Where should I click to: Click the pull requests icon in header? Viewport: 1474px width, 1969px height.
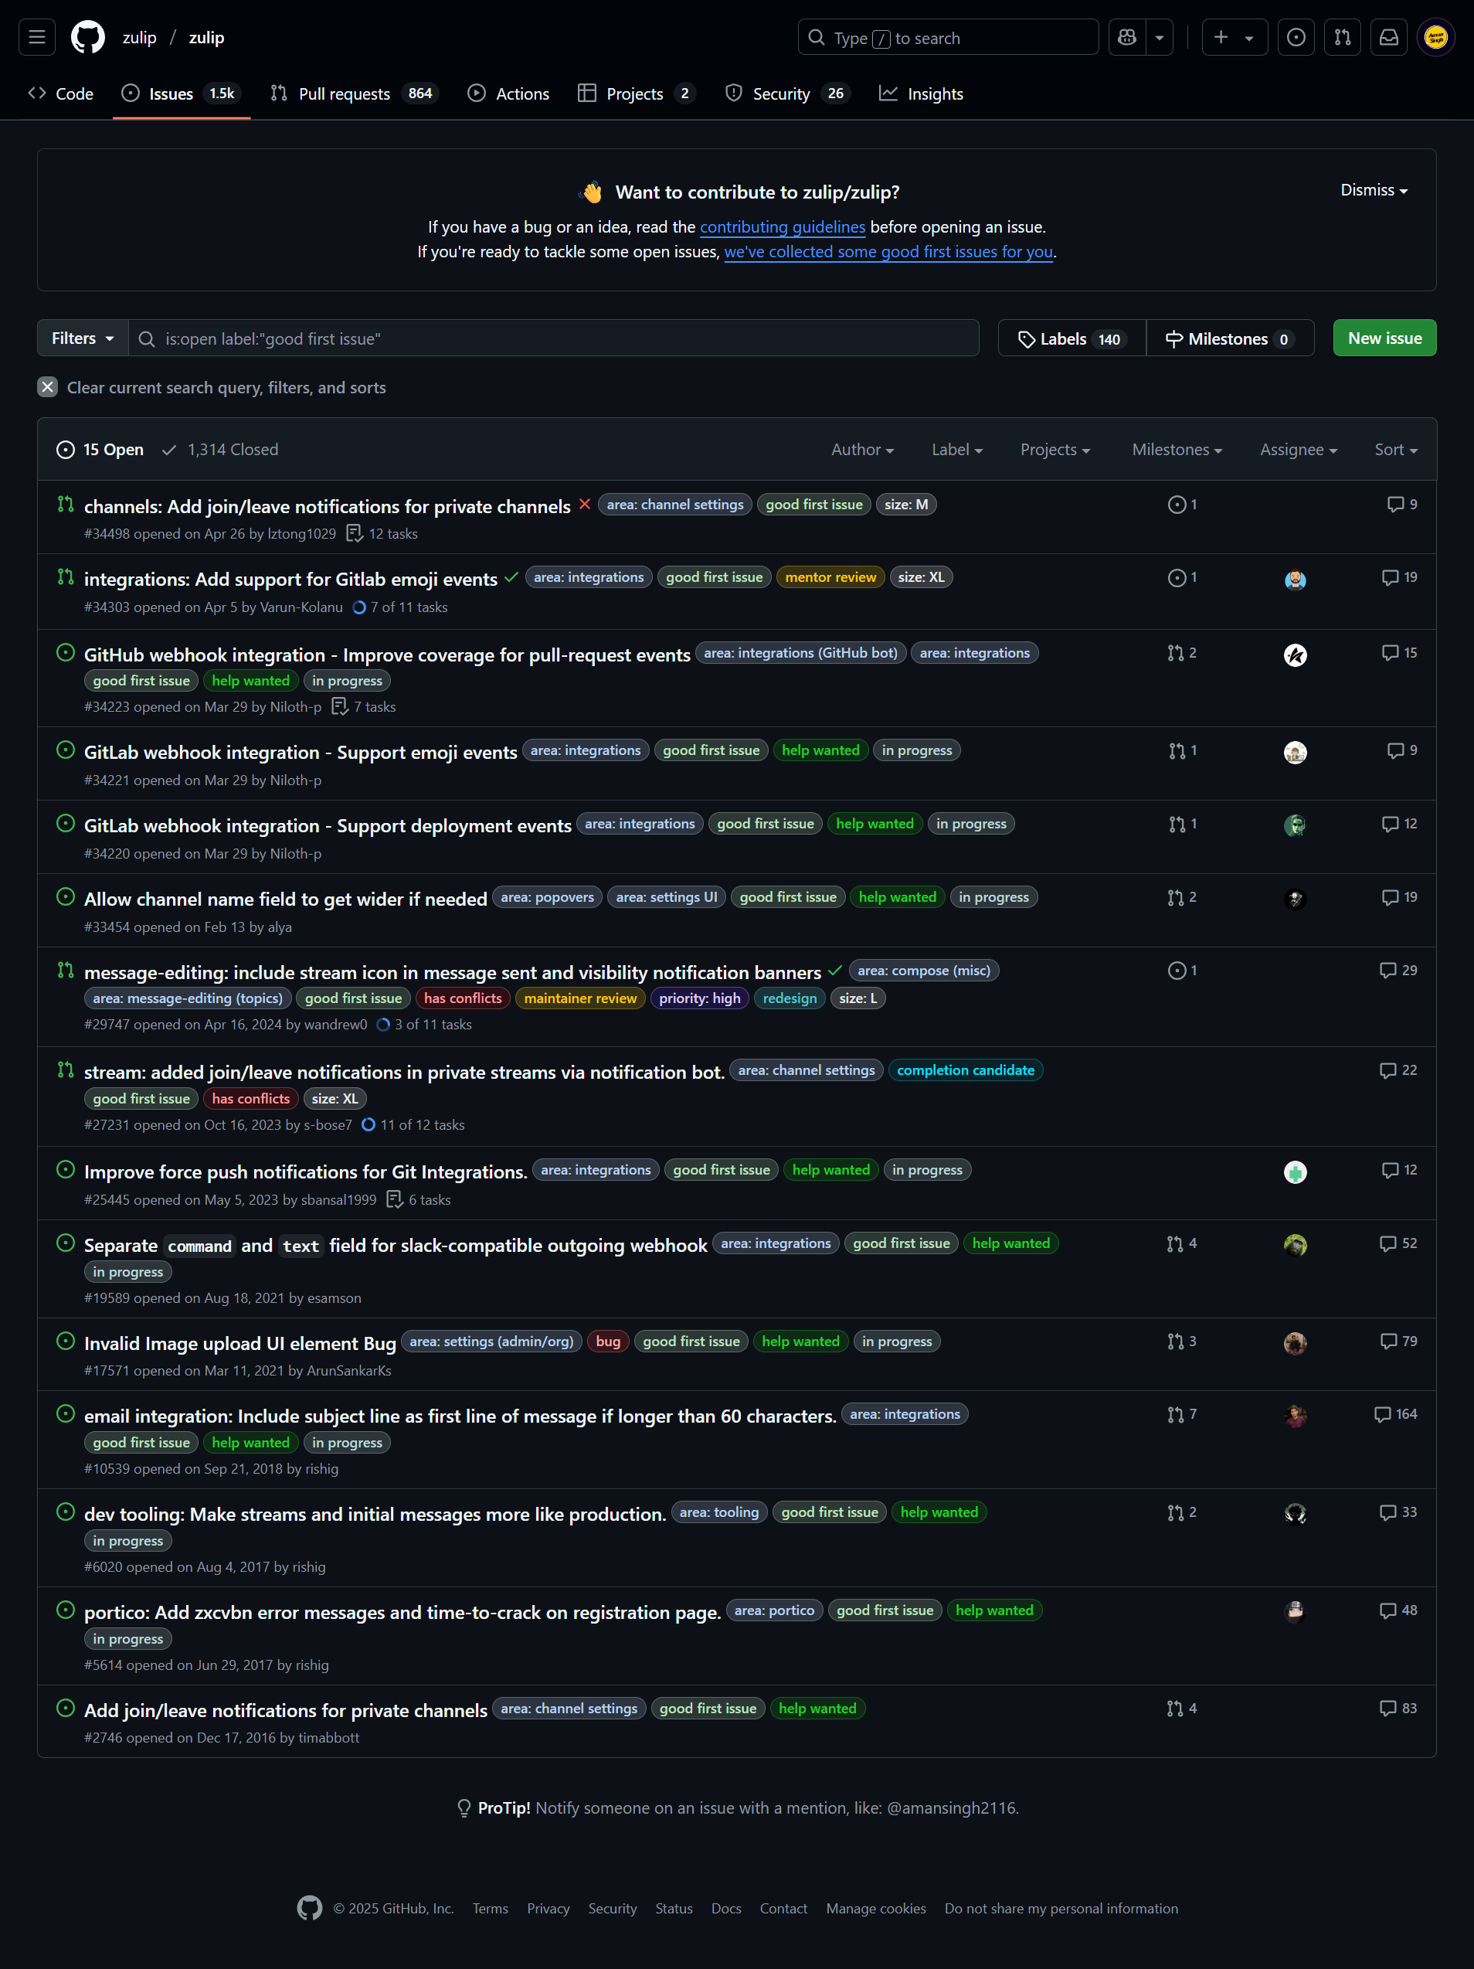coord(1342,36)
